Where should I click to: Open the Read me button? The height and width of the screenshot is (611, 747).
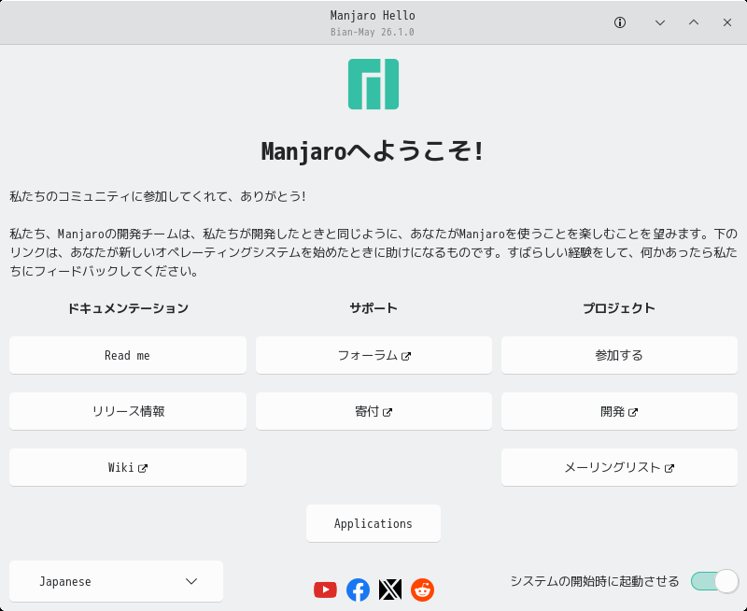[x=128, y=356]
